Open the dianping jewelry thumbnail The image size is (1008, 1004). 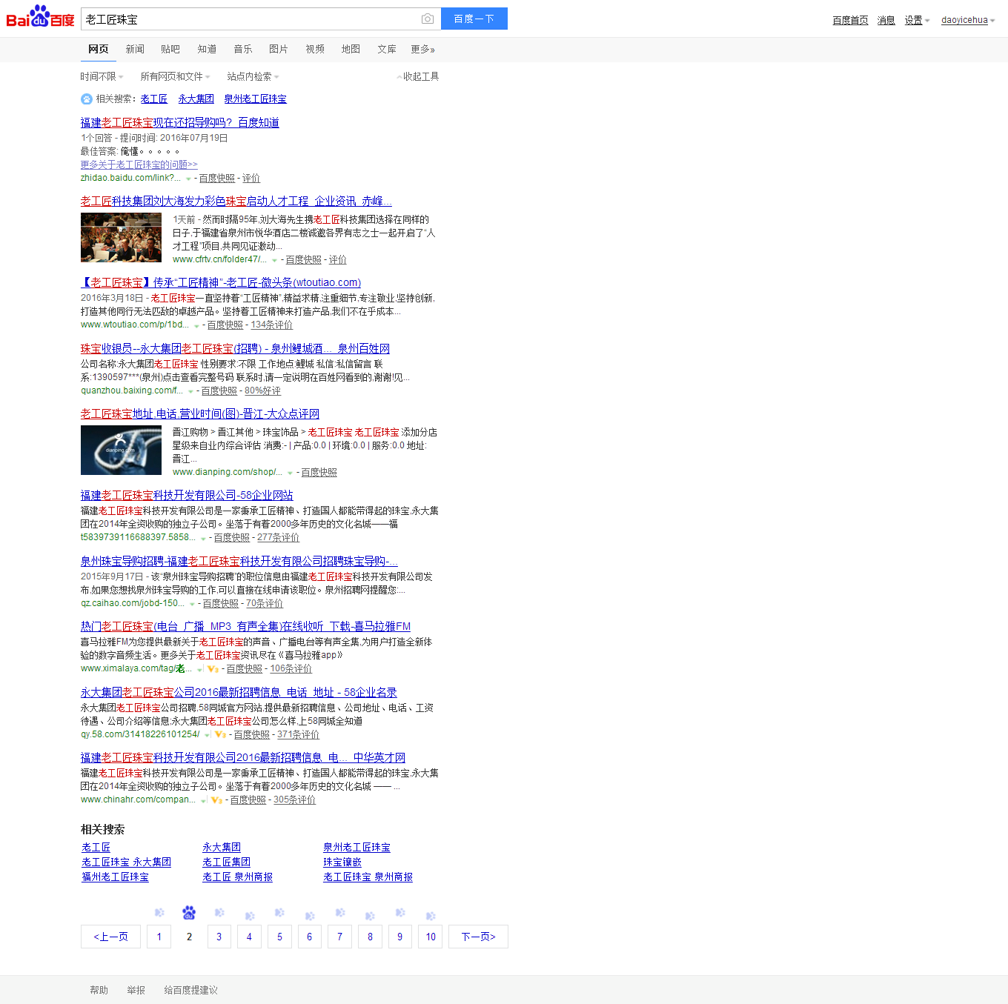121,450
